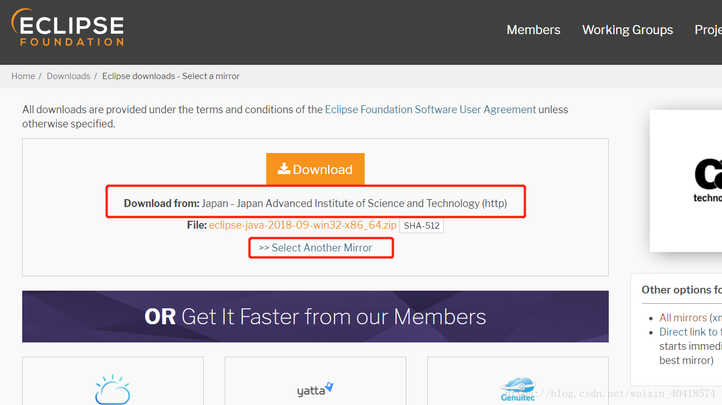722x405 pixels.
Task: Open Eclipse Foundation Software User Agreement link
Action: click(x=430, y=109)
